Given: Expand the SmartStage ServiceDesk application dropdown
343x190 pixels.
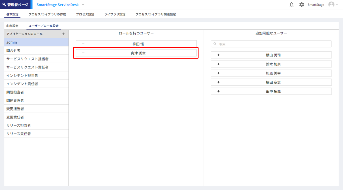Looking at the screenshot, I should 83,5.
